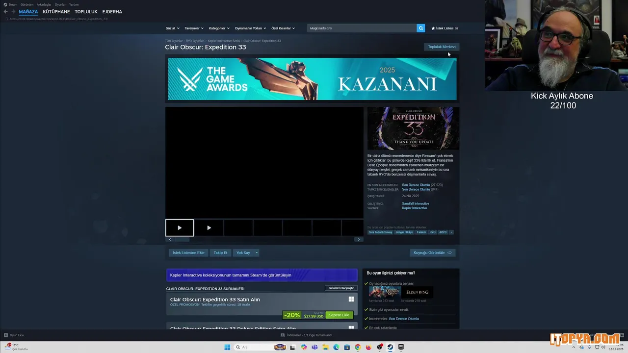Viewport: 628px width, 353px height.
Task: Open the Epic Games taskbar icon
Action: tap(401, 347)
